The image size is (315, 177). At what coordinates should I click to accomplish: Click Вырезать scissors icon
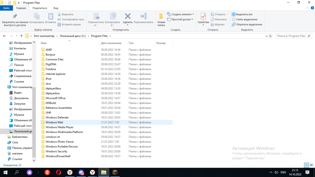tap(59, 14)
